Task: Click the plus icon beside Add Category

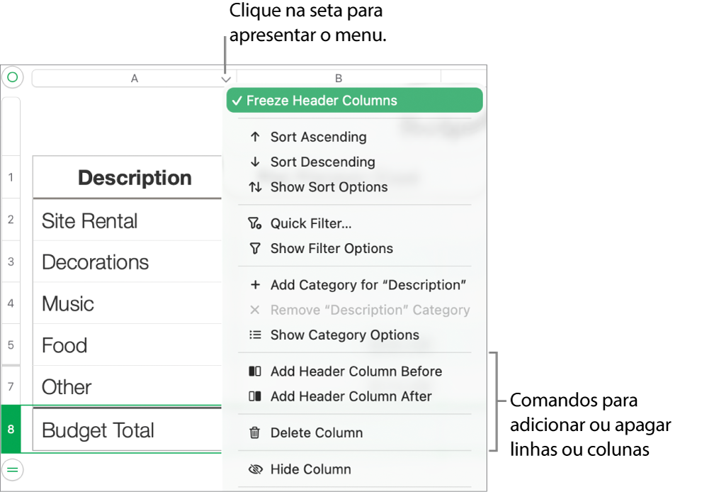Action: tap(256, 285)
